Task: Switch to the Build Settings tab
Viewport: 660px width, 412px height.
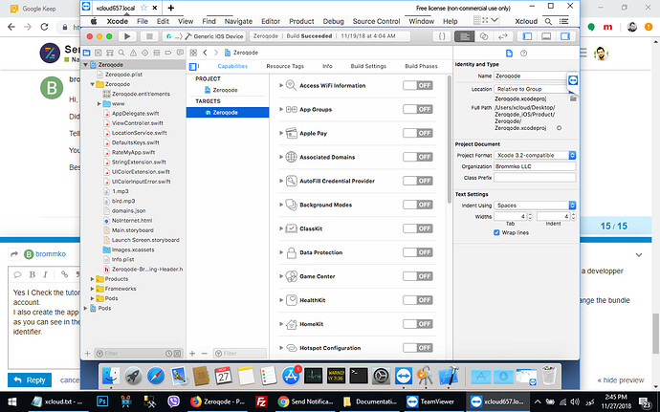Action: (x=368, y=66)
